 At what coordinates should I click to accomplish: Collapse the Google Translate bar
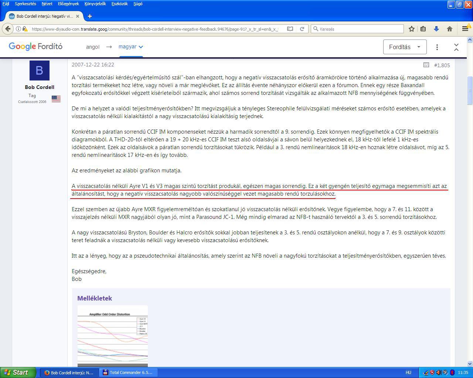456,47
